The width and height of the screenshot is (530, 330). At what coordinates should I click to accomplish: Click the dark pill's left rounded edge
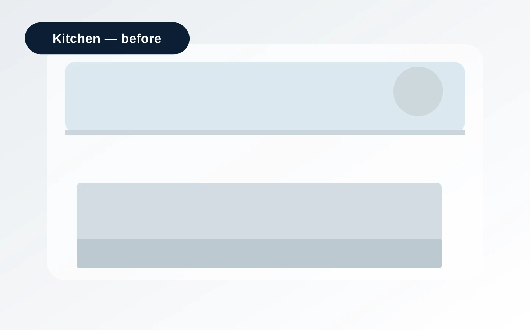30,38
